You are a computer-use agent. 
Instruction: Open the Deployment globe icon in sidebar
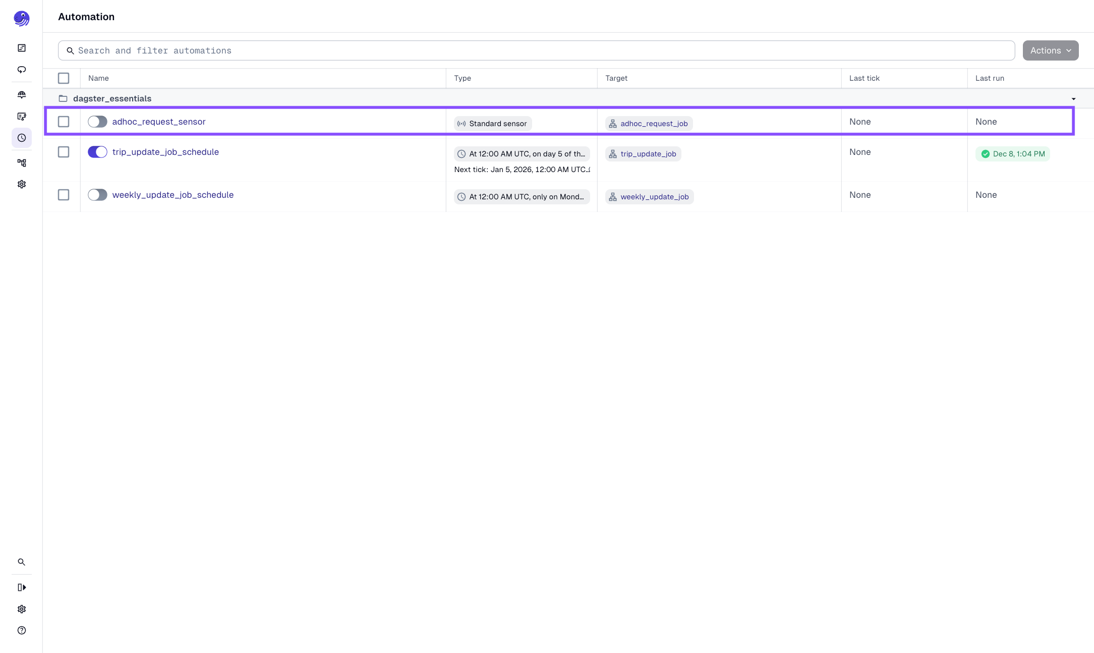tap(22, 94)
